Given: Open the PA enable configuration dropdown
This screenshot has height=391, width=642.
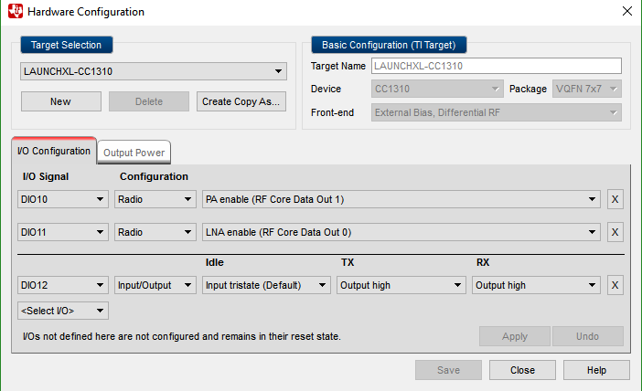Looking at the screenshot, I should pyautogui.click(x=401, y=199).
